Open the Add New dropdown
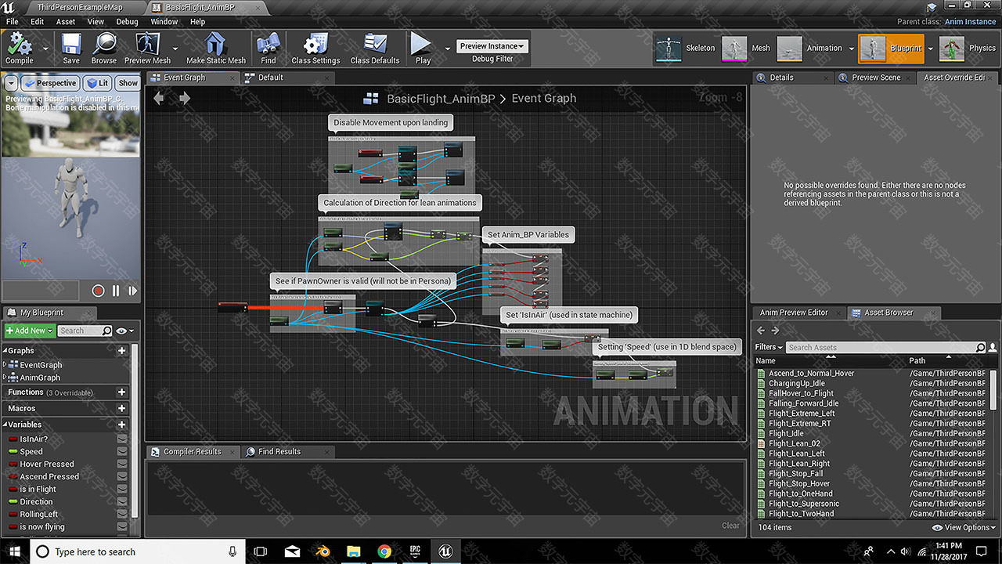Viewport: 1002px width, 564px height. tap(30, 331)
